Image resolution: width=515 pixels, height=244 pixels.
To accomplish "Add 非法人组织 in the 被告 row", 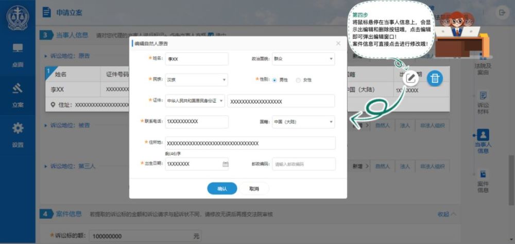I will click(432, 125).
